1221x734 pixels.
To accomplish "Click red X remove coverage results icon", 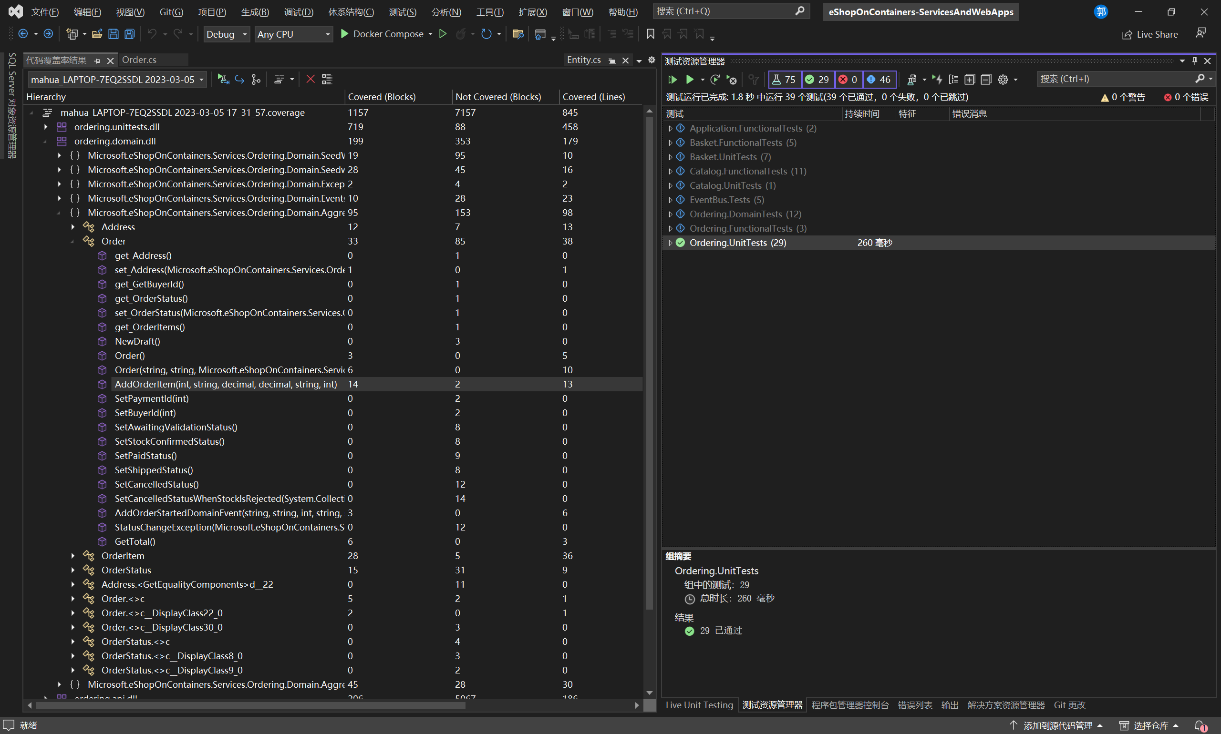I will [x=310, y=79].
